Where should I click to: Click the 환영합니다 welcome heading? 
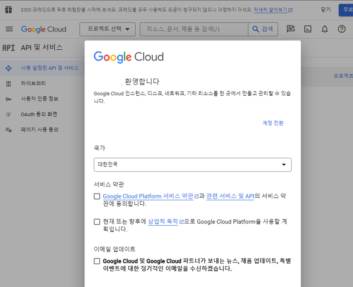142,81
